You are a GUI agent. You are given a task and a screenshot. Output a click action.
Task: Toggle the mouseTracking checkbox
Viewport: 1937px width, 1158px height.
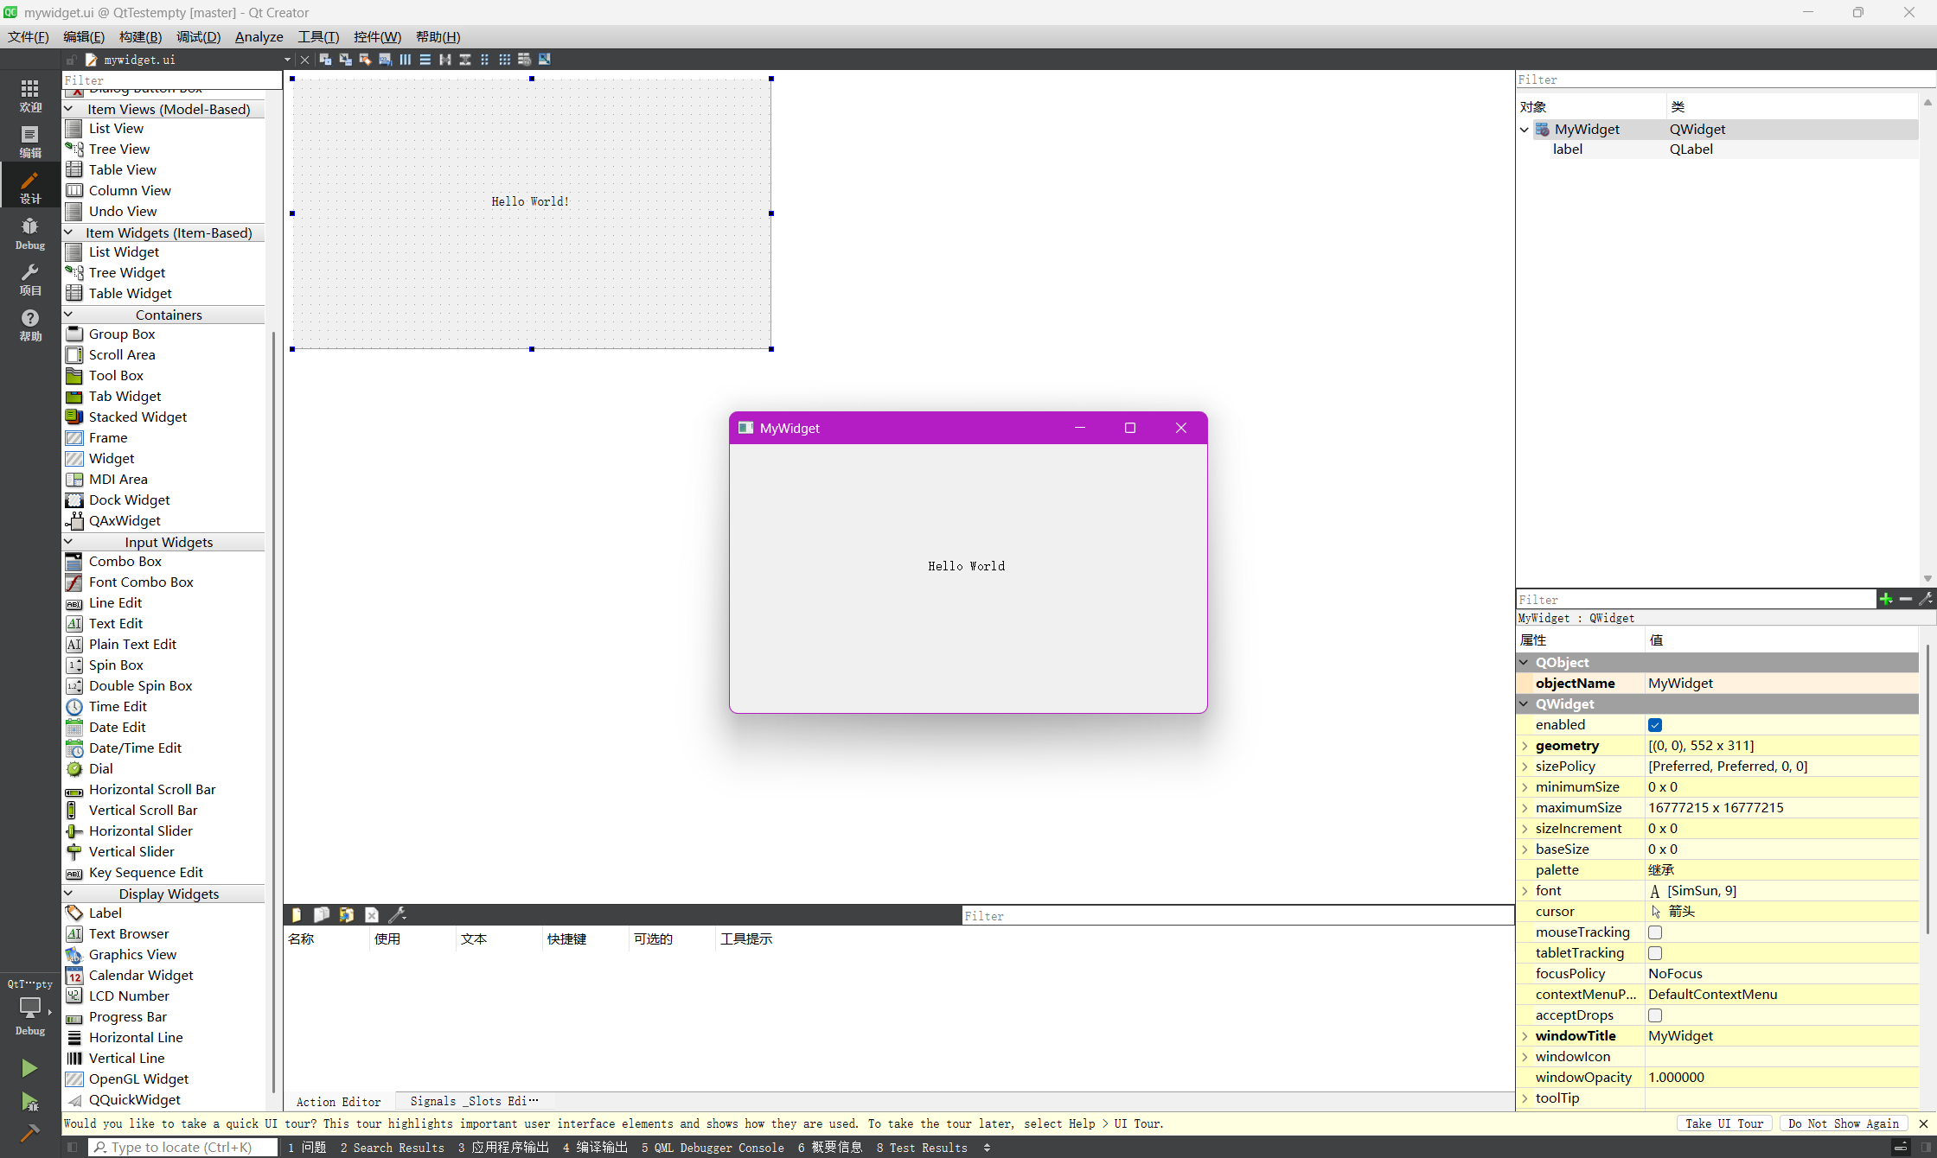pos(1654,932)
